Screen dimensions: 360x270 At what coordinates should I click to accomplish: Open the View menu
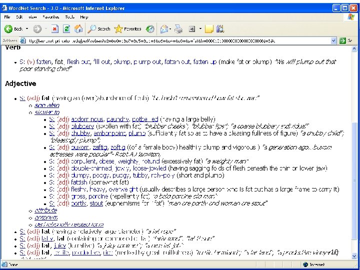32,17
